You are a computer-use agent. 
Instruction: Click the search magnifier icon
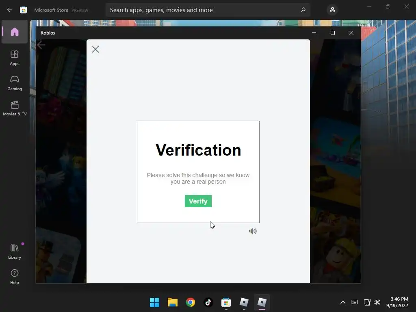303,10
